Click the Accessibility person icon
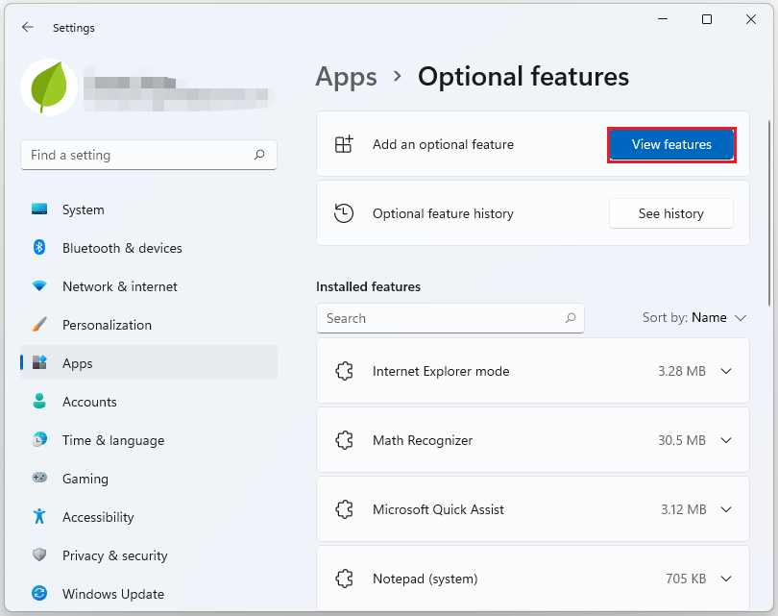778x616 pixels. click(39, 517)
